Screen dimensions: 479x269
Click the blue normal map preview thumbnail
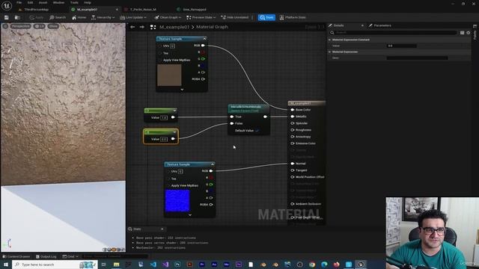pos(177,201)
